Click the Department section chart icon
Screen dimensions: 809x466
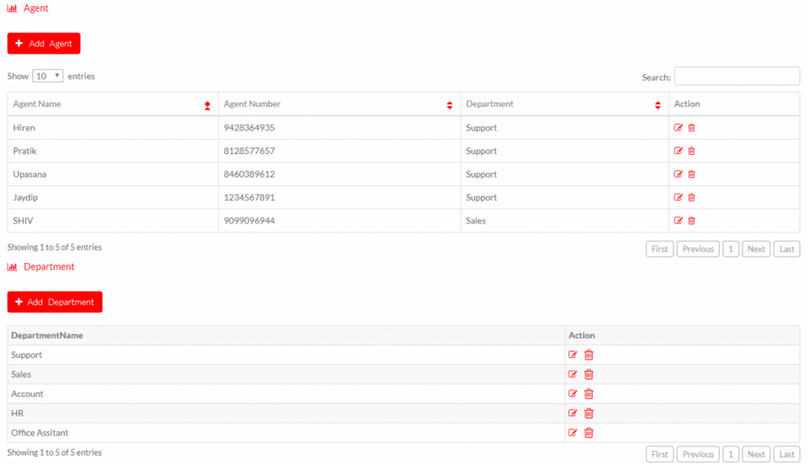12,267
